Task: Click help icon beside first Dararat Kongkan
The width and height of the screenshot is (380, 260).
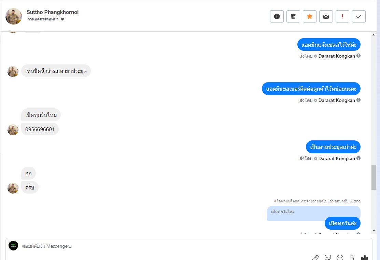Action: click(358, 56)
